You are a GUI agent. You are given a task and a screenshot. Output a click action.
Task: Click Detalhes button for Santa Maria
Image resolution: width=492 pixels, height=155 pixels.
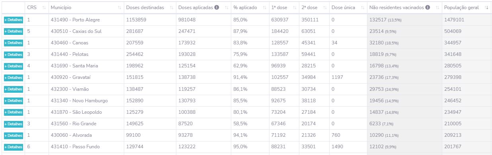14,66
